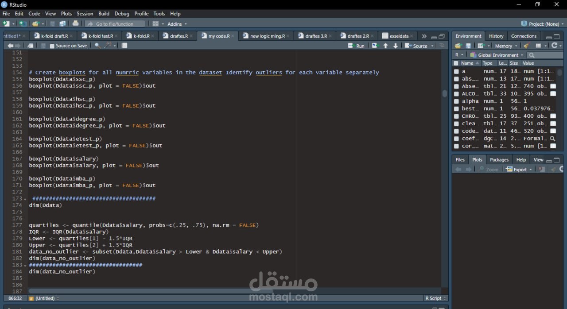
Task: Toggle the Source on Save checkbox
Action: [52, 46]
